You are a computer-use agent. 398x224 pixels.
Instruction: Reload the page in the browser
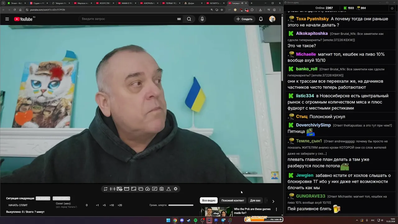15,10
